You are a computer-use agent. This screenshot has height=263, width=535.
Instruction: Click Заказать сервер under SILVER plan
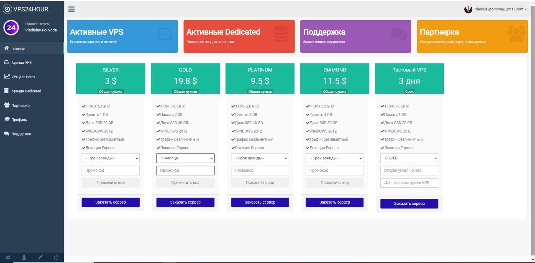tap(110, 202)
